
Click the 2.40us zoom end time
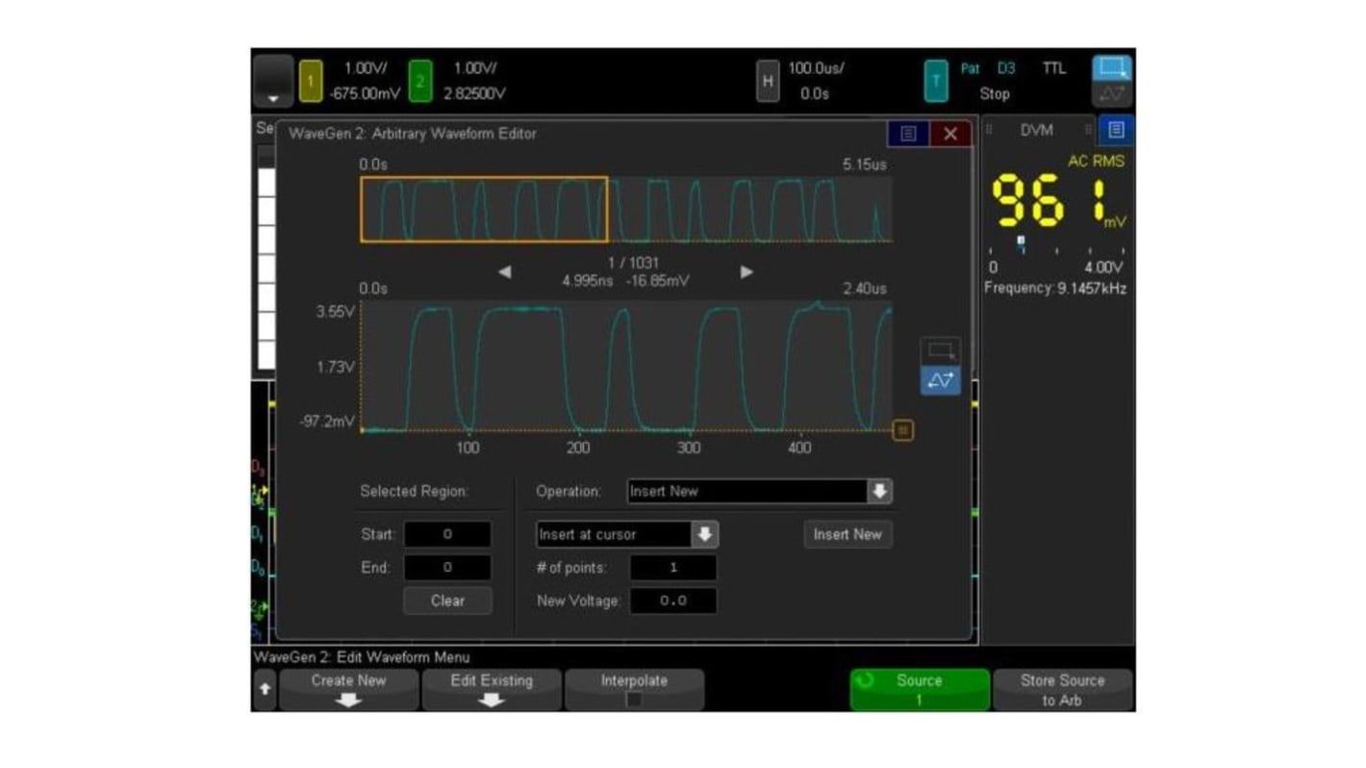point(864,289)
